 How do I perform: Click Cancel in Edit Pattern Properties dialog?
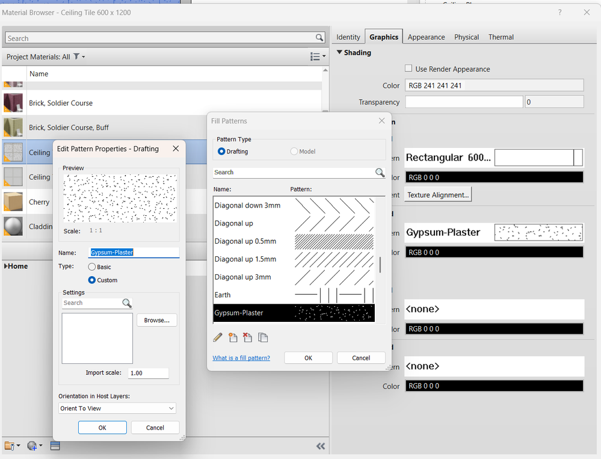(x=155, y=428)
